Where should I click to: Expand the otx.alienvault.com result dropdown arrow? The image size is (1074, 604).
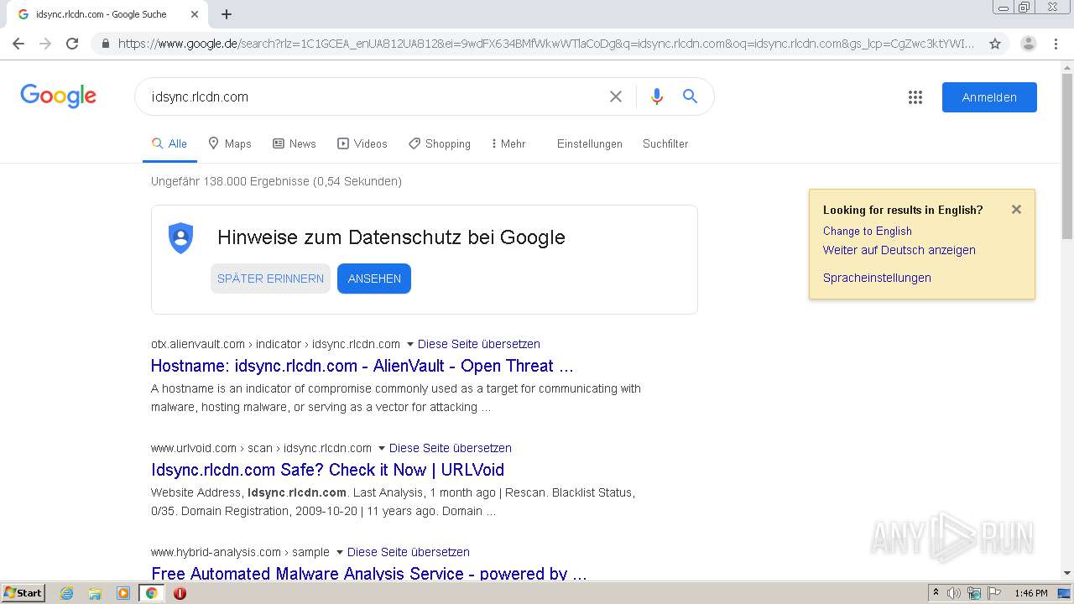click(410, 344)
